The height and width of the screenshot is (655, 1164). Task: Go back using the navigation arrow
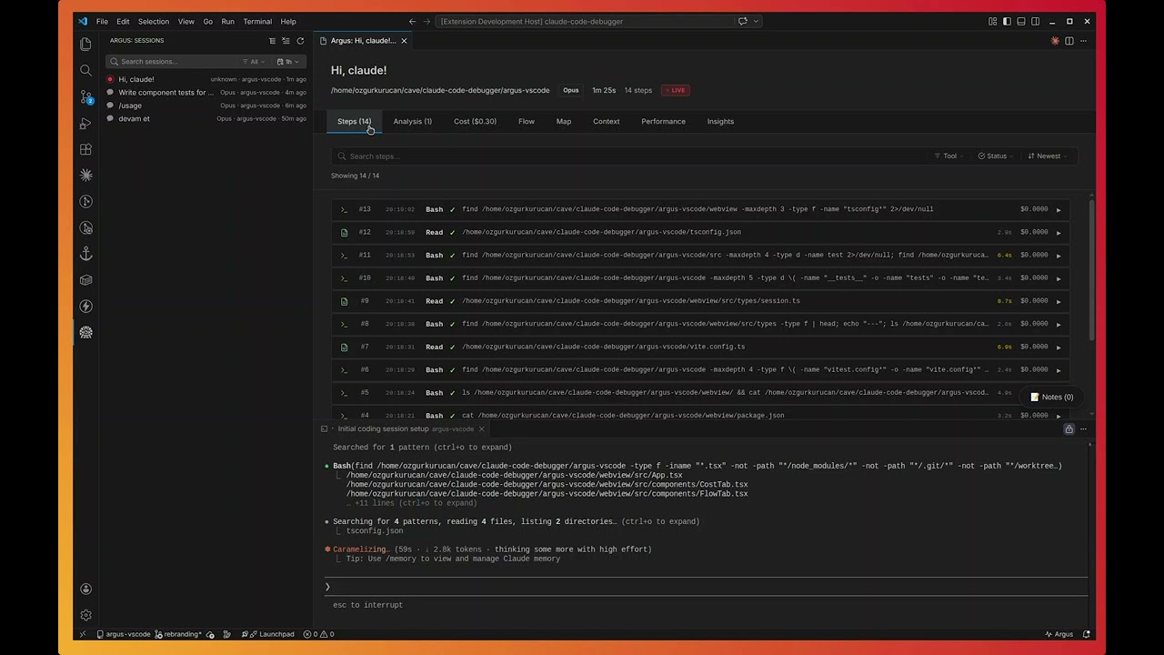point(412,22)
